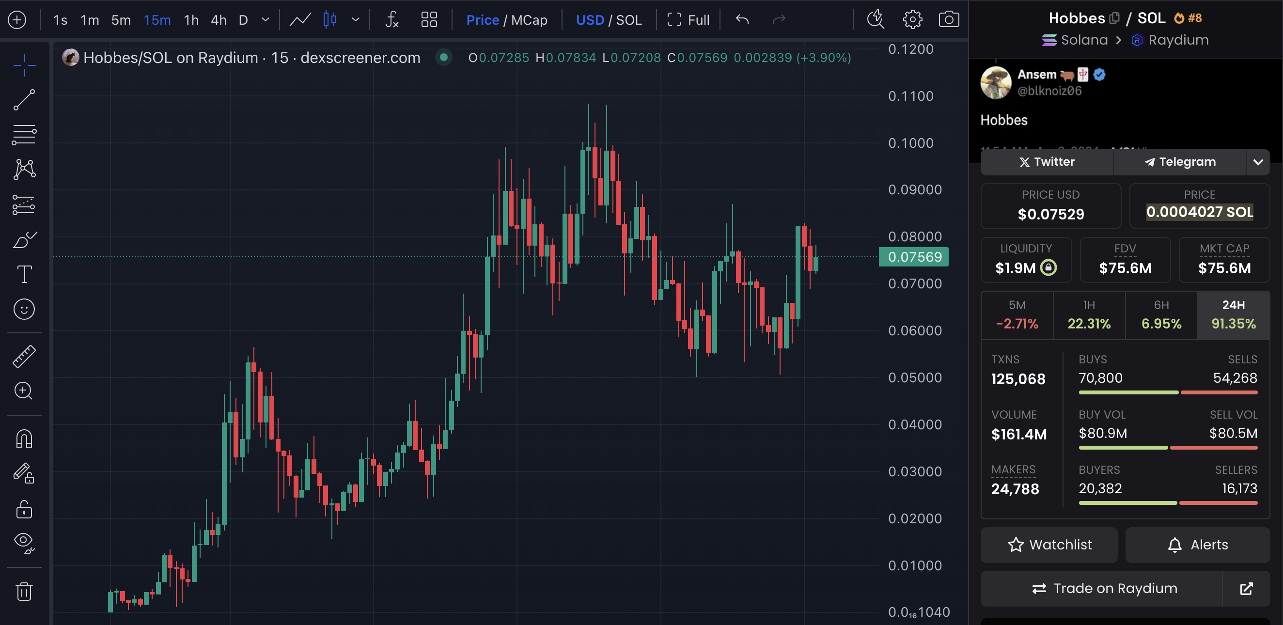Toggle hide all drawings eye icon
Image resolution: width=1283 pixels, height=625 pixels.
click(24, 543)
